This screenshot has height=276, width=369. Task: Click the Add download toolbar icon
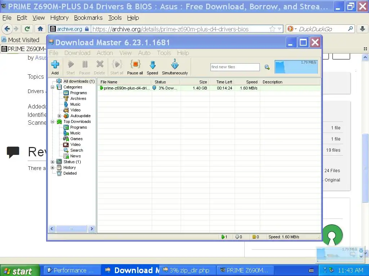tap(55, 67)
